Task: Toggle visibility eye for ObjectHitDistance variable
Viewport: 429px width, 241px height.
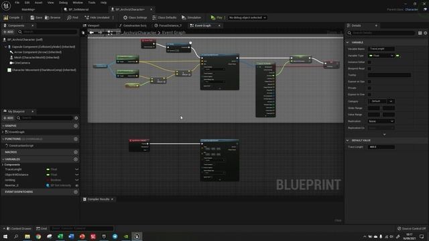Action: tap(77, 175)
